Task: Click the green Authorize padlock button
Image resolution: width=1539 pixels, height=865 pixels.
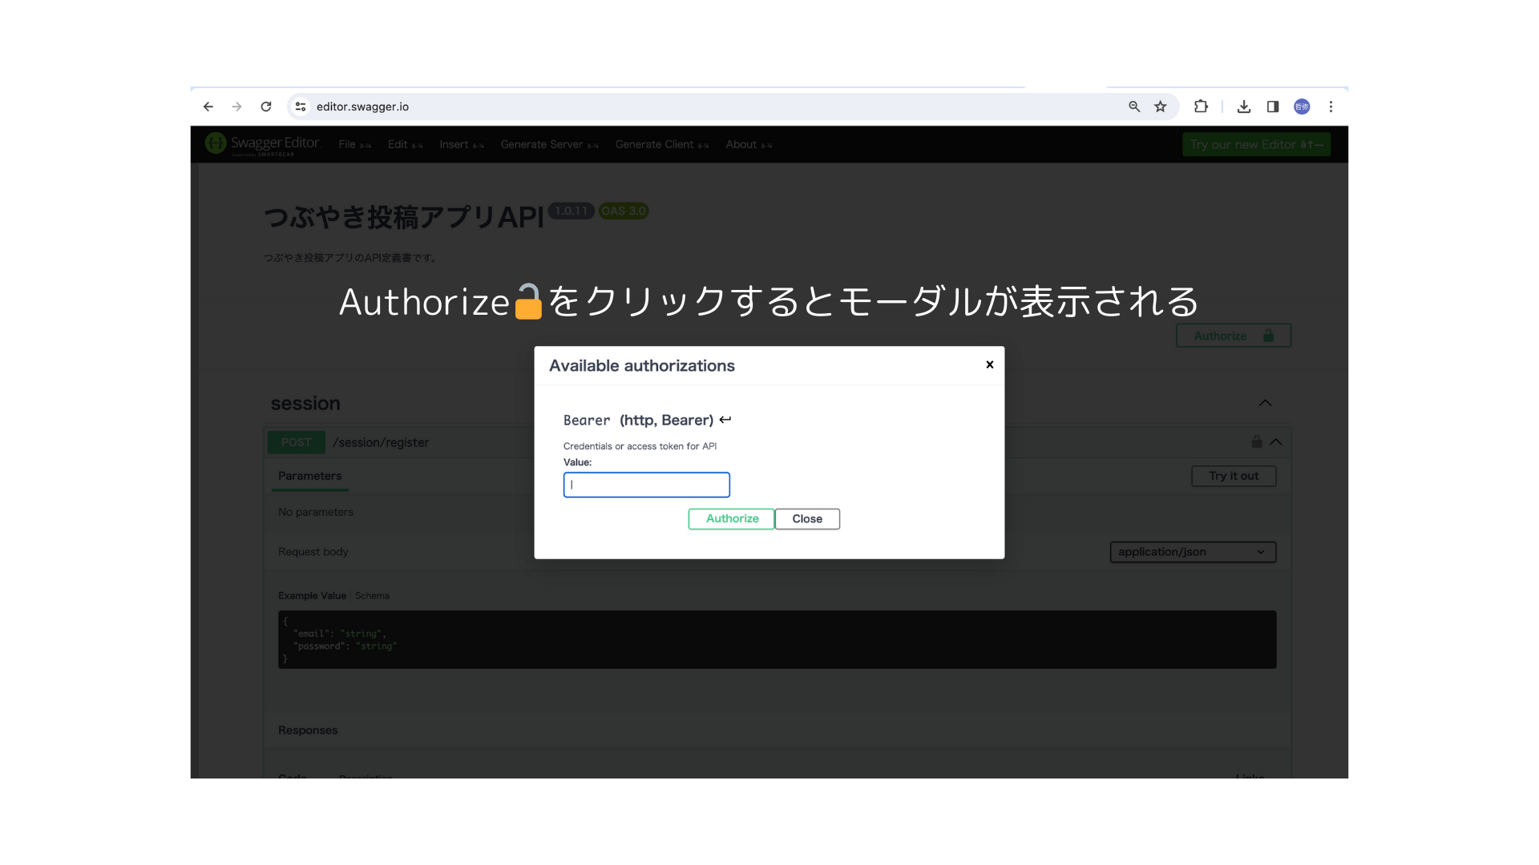Action: [1233, 335]
